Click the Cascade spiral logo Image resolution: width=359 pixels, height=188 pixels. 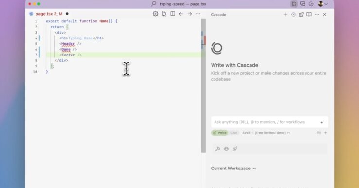[x=216, y=48]
